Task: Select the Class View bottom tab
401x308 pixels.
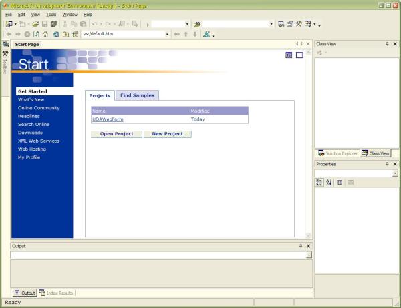Action: [376, 153]
